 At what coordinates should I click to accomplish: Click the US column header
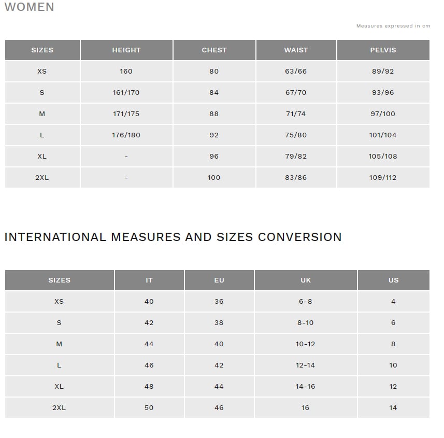coord(394,280)
